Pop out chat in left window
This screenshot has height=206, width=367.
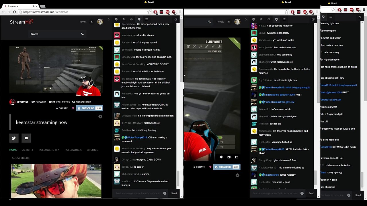pos(176,19)
